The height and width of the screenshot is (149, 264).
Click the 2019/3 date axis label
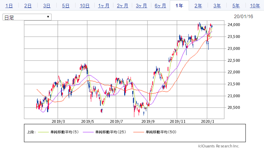click(x=58, y=122)
